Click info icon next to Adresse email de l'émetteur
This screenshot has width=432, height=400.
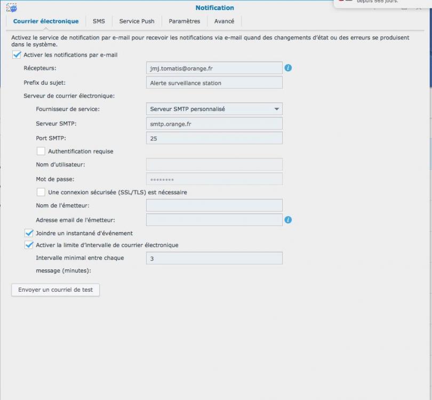point(288,220)
